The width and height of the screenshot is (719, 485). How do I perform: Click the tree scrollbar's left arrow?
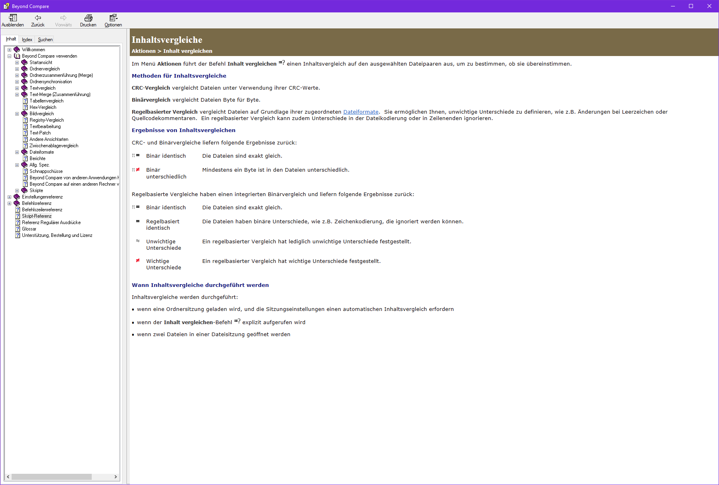coord(8,477)
